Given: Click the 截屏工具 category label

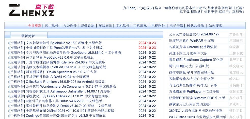Looking at the screenshot, I should click(x=236, y=60).
